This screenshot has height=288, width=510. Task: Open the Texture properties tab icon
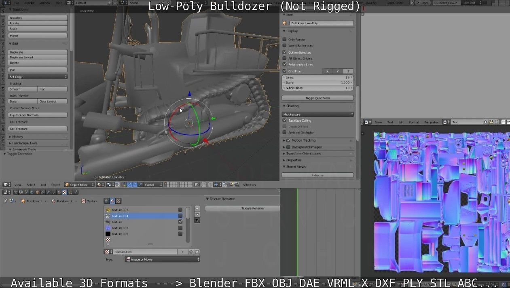pos(65,192)
